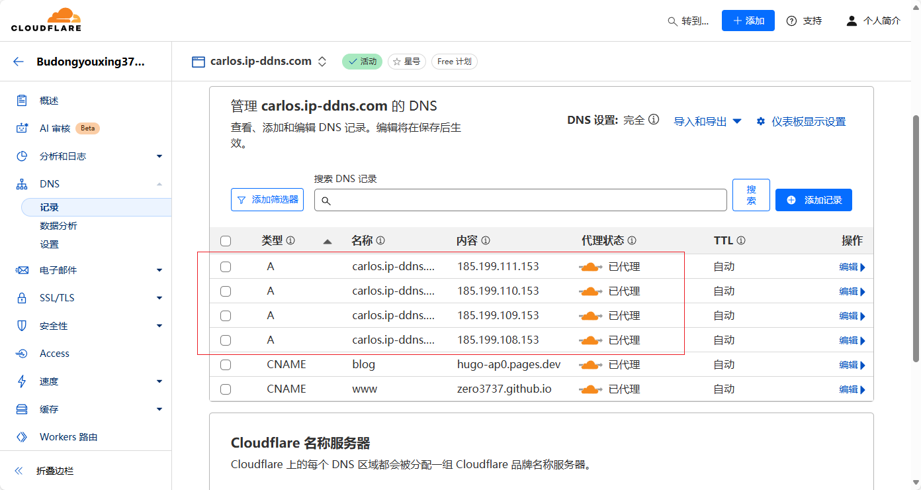Click the Overview clipboard icon
The width and height of the screenshot is (921, 490).
click(22, 101)
